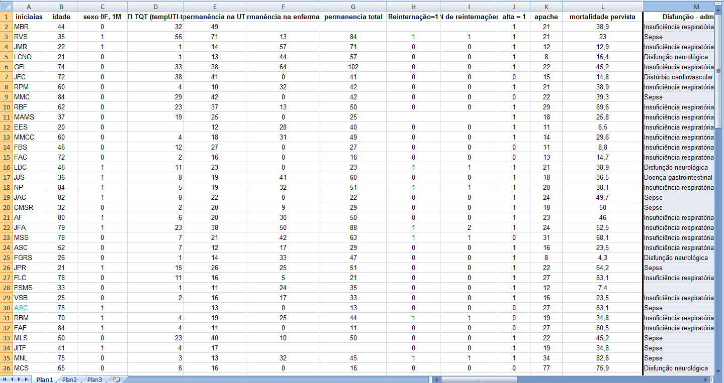724x383 pixels.
Task: Switch to the Plan3 sheet tab
Action: pos(95,379)
